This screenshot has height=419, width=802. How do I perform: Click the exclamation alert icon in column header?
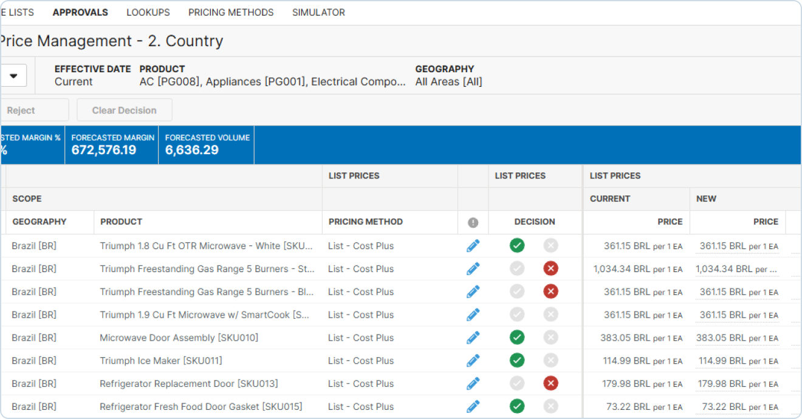pyautogui.click(x=473, y=223)
